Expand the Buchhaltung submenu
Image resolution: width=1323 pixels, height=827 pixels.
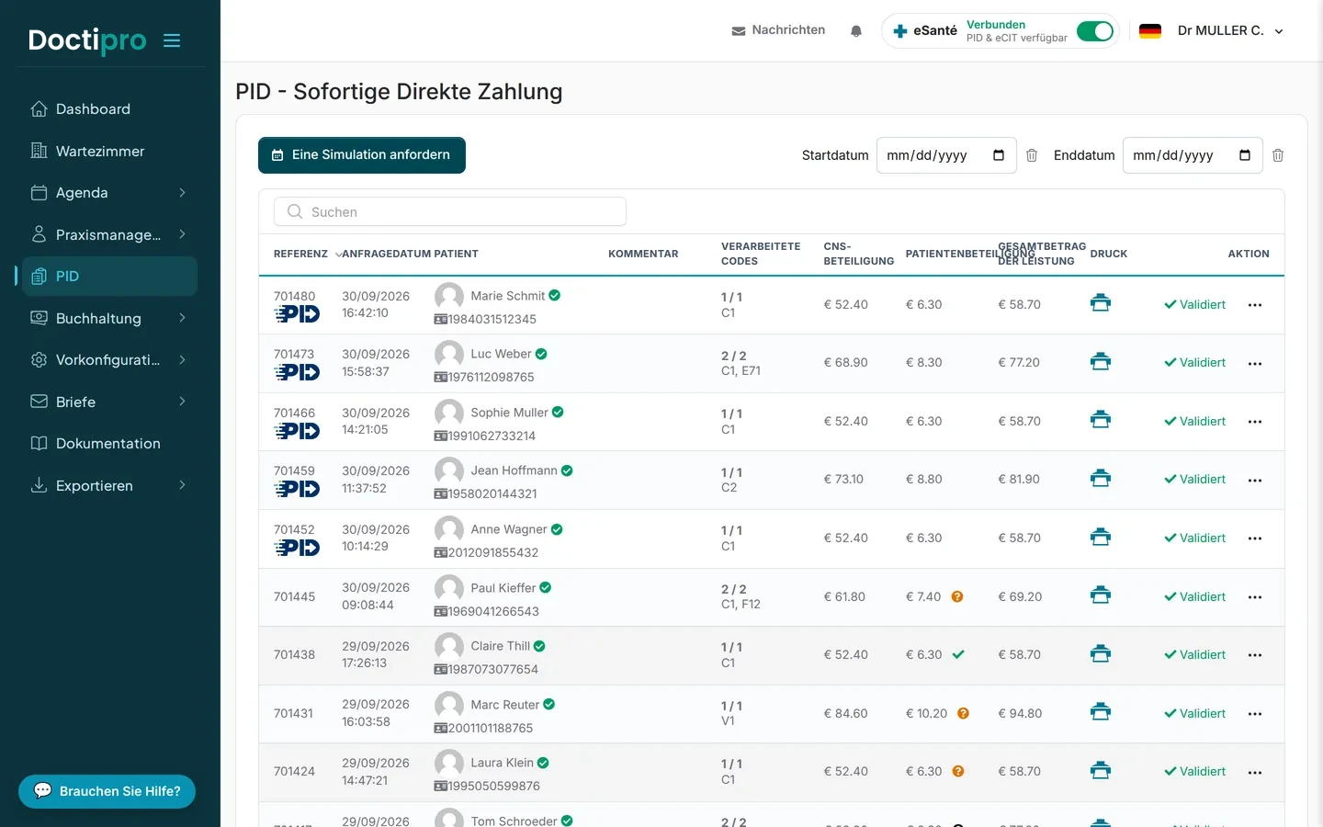point(182,318)
